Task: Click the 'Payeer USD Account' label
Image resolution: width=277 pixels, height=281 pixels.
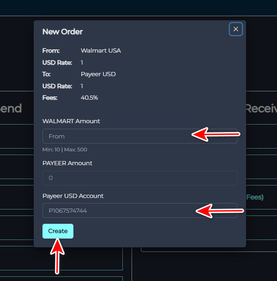Action: tap(73, 196)
